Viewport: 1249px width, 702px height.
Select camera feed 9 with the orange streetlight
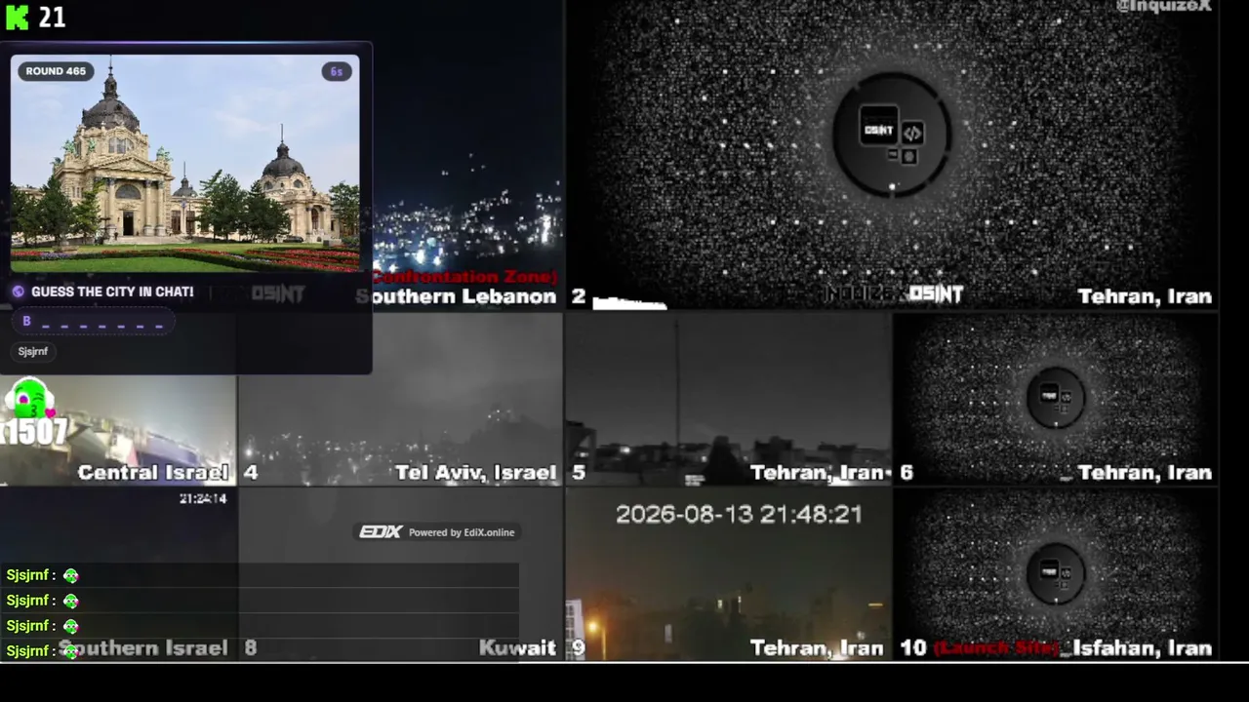[728, 575]
